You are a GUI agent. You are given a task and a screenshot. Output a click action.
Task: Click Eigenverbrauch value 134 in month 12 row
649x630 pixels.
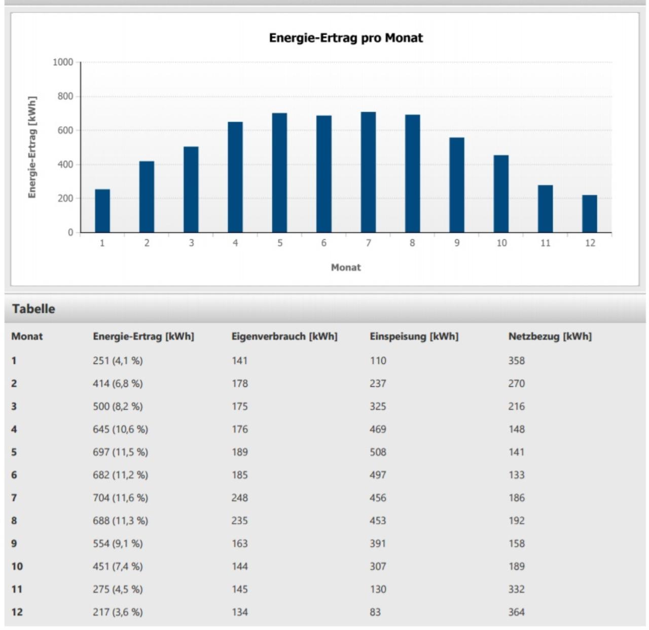click(240, 612)
